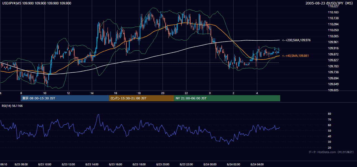The height and width of the screenshot is (167, 357).
Task: Click price level 109.916 on the axis
Action: (x=333, y=48)
